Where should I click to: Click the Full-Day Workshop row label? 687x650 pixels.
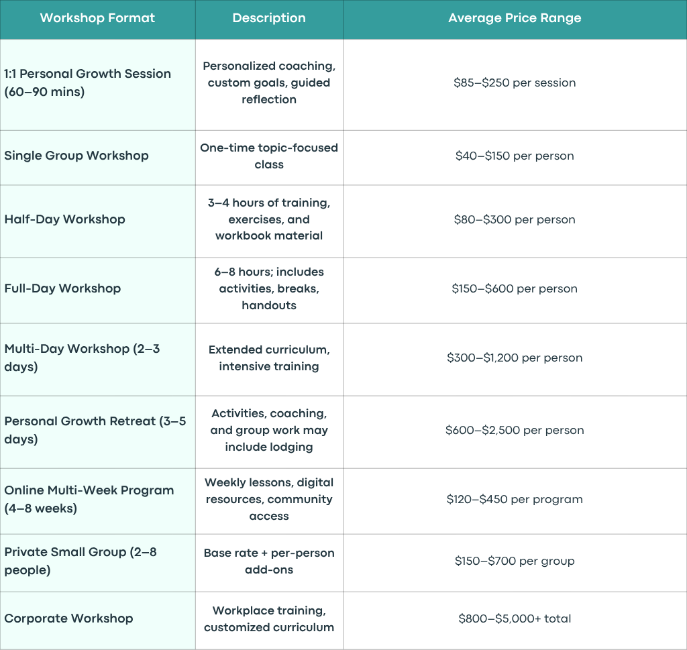(62, 288)
